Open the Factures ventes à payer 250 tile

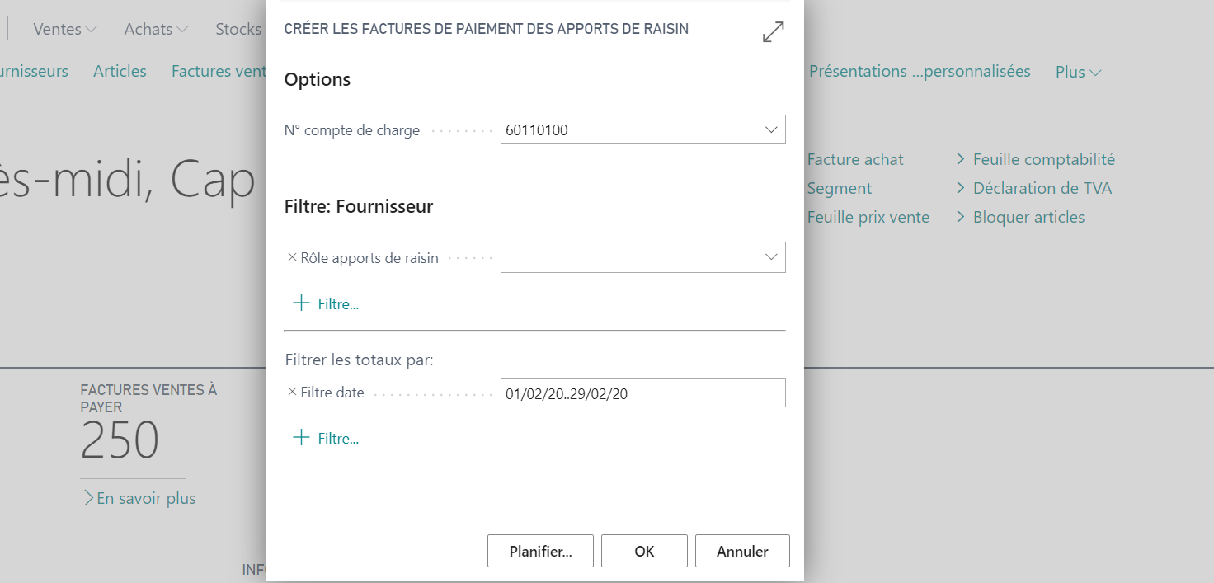148,422
